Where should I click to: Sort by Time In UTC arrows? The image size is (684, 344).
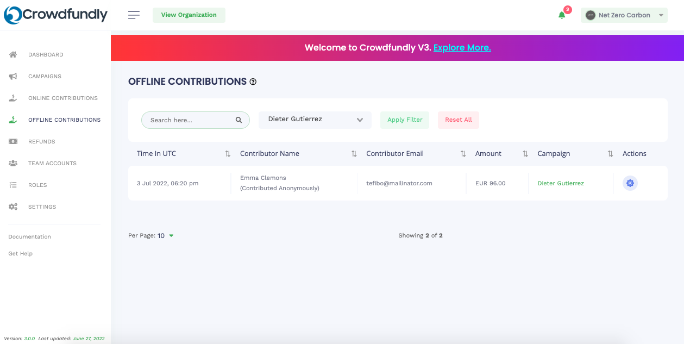point(228,154)
